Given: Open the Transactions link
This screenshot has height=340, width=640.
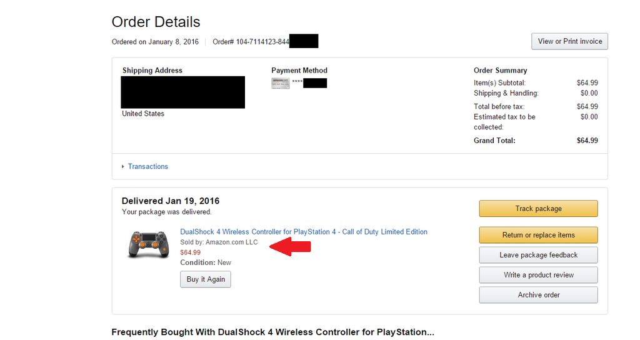Looking at the screenshot, I should [x=147, y=166].
